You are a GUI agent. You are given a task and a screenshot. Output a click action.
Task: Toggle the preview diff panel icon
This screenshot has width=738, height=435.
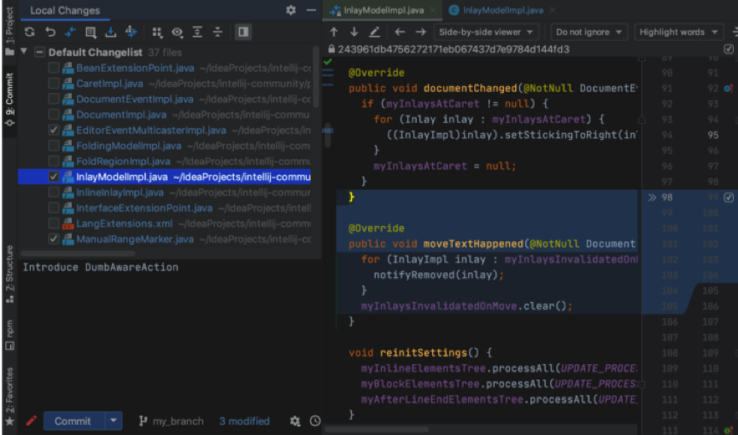click(243, 32)
